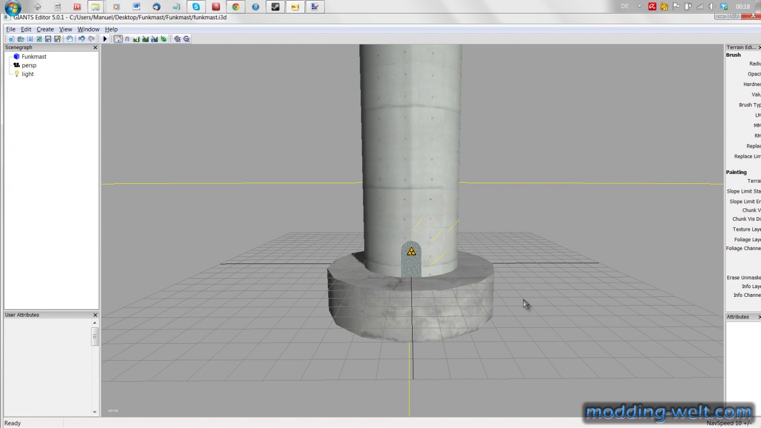Click the NavSpeed 10 +/- status text
Viewport: 761px width, 428px height.
(729, 423)
